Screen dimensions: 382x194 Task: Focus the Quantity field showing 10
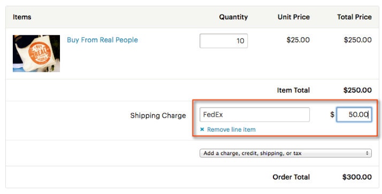[224, 41]
